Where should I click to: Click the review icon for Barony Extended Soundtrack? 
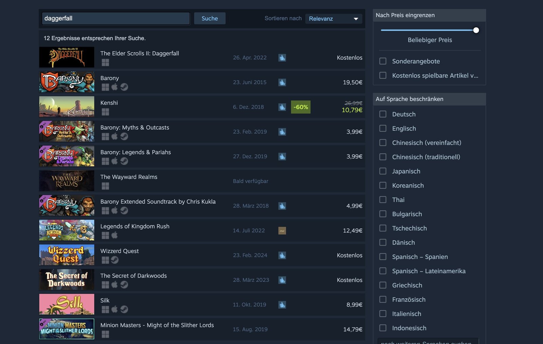(x=282, y=206)
